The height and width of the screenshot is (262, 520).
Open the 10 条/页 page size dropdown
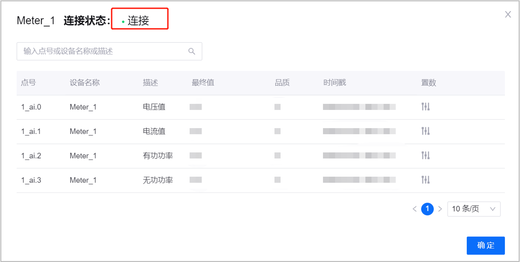(474, 209)
